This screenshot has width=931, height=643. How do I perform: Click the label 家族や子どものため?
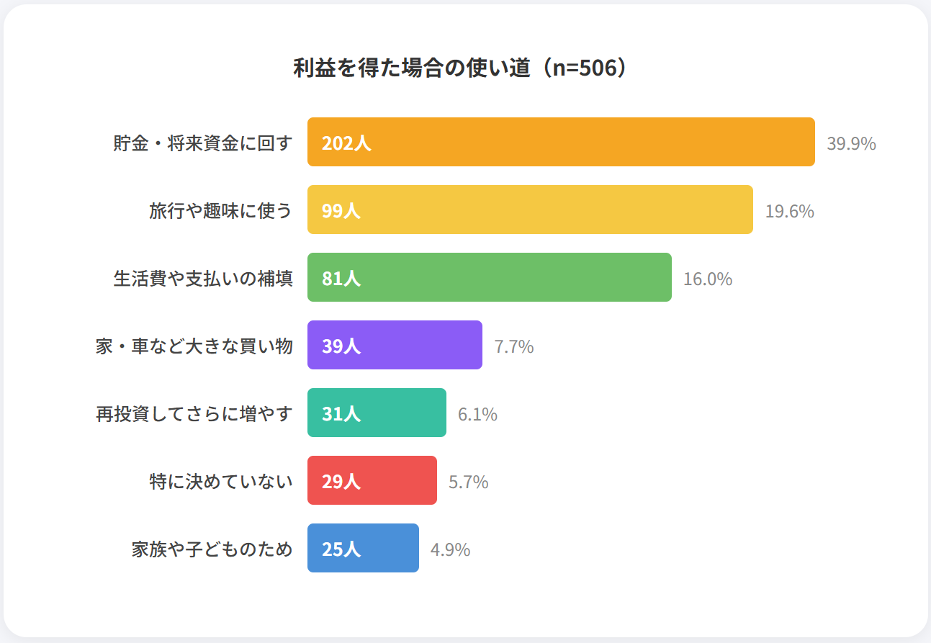click(212, 549)
